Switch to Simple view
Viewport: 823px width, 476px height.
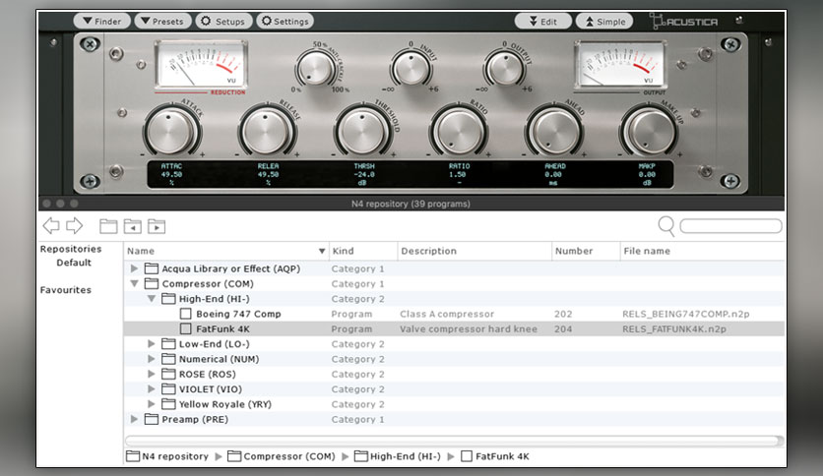coord(604,22)
